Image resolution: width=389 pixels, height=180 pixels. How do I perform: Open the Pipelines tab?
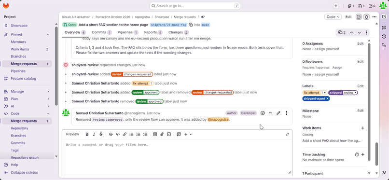point(128,32)
